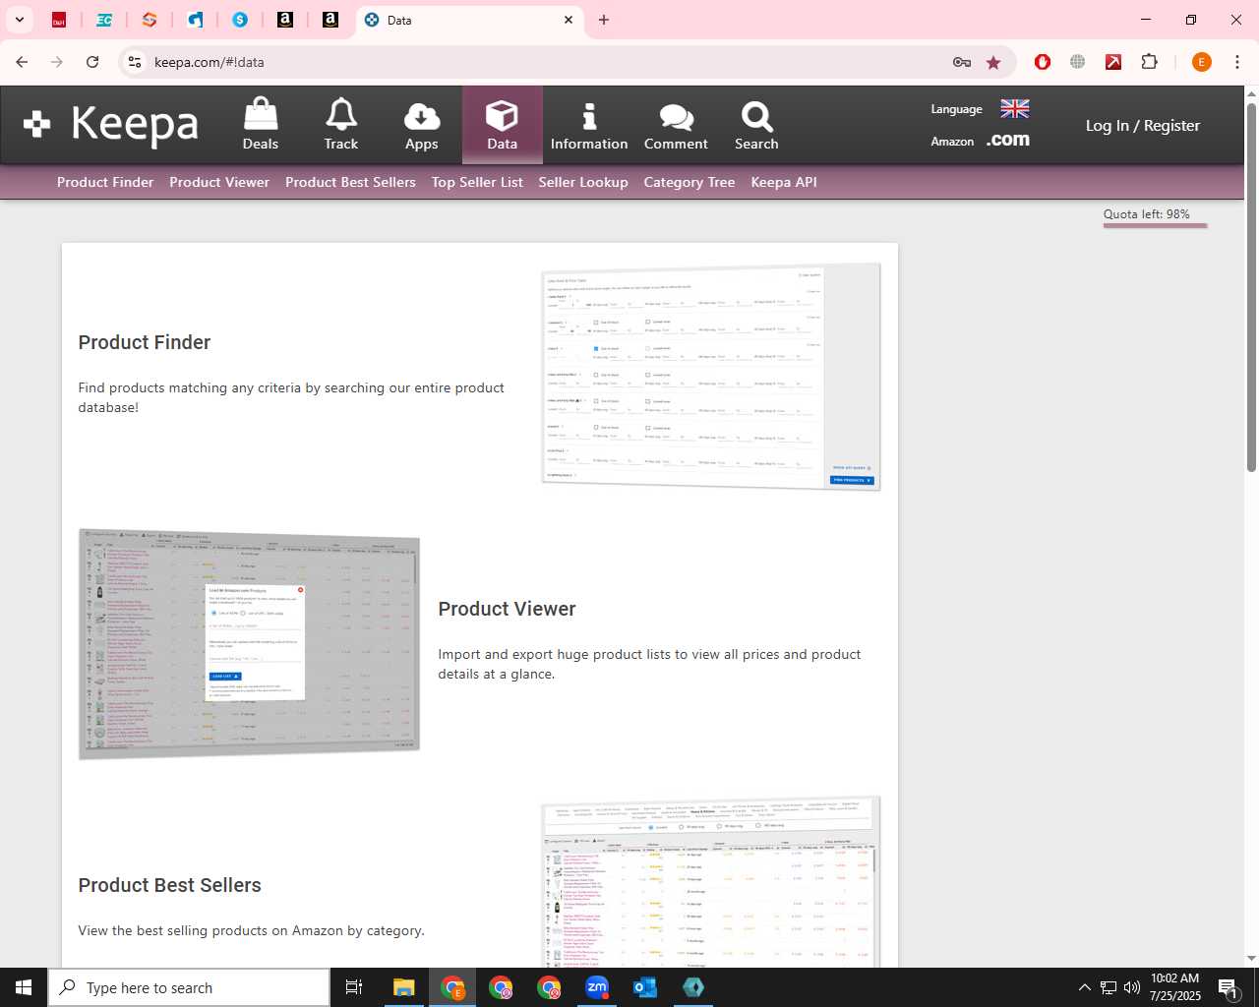
Task: Open a new browser tab
Action: point(604,20)
